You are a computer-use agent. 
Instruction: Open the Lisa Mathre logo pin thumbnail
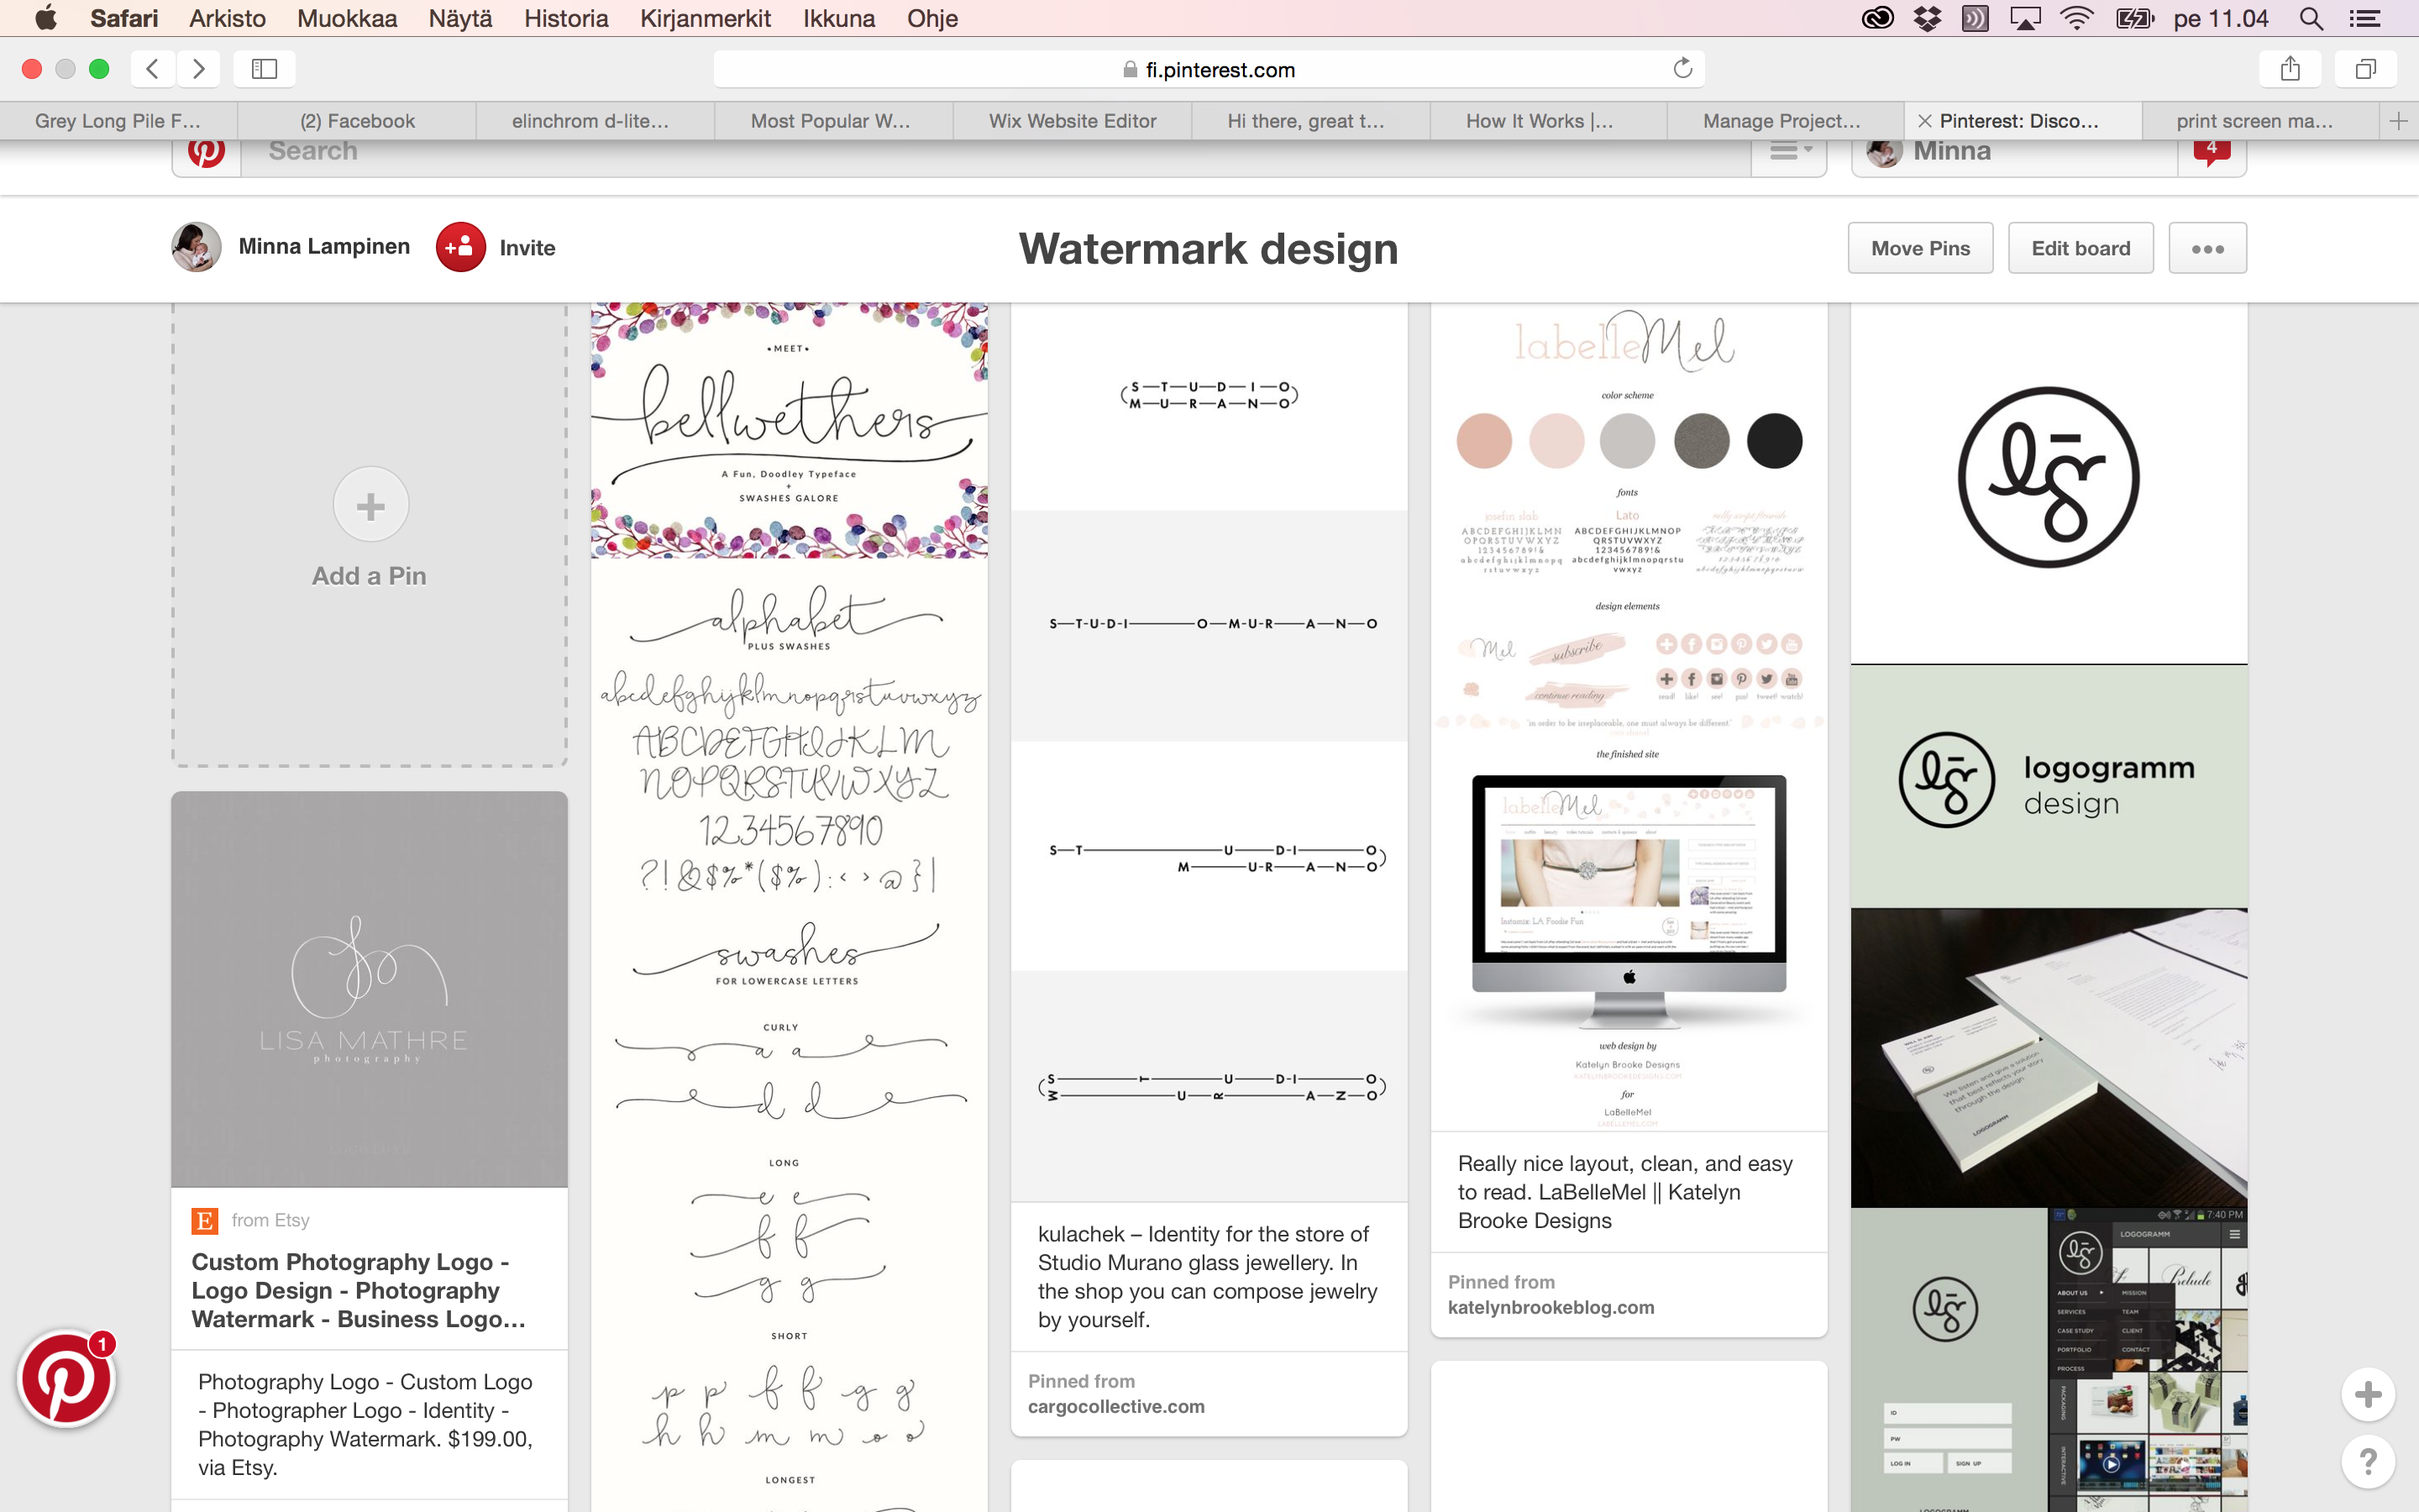point(369,989)
